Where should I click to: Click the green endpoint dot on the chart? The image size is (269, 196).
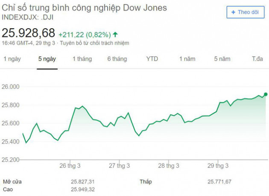coord(266,94)
